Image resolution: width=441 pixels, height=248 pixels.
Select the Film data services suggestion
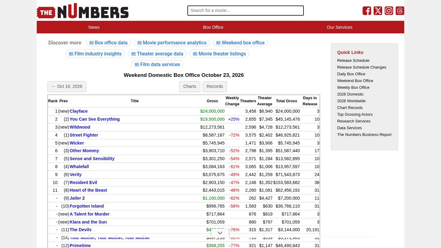click(157, 65)
